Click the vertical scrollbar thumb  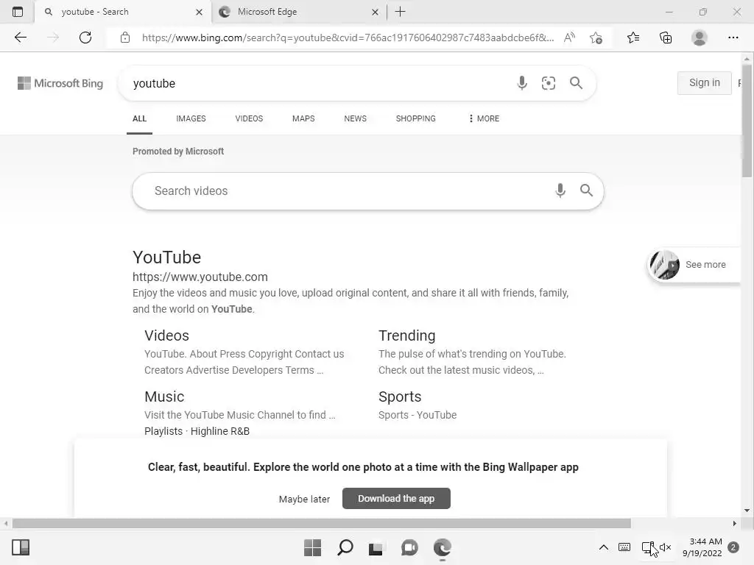pyautogui.click(x=747, y=120)
